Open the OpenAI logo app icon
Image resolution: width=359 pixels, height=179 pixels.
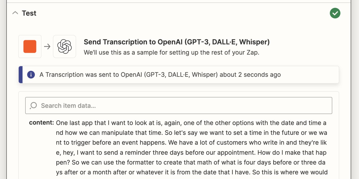[x=64, y=46]
